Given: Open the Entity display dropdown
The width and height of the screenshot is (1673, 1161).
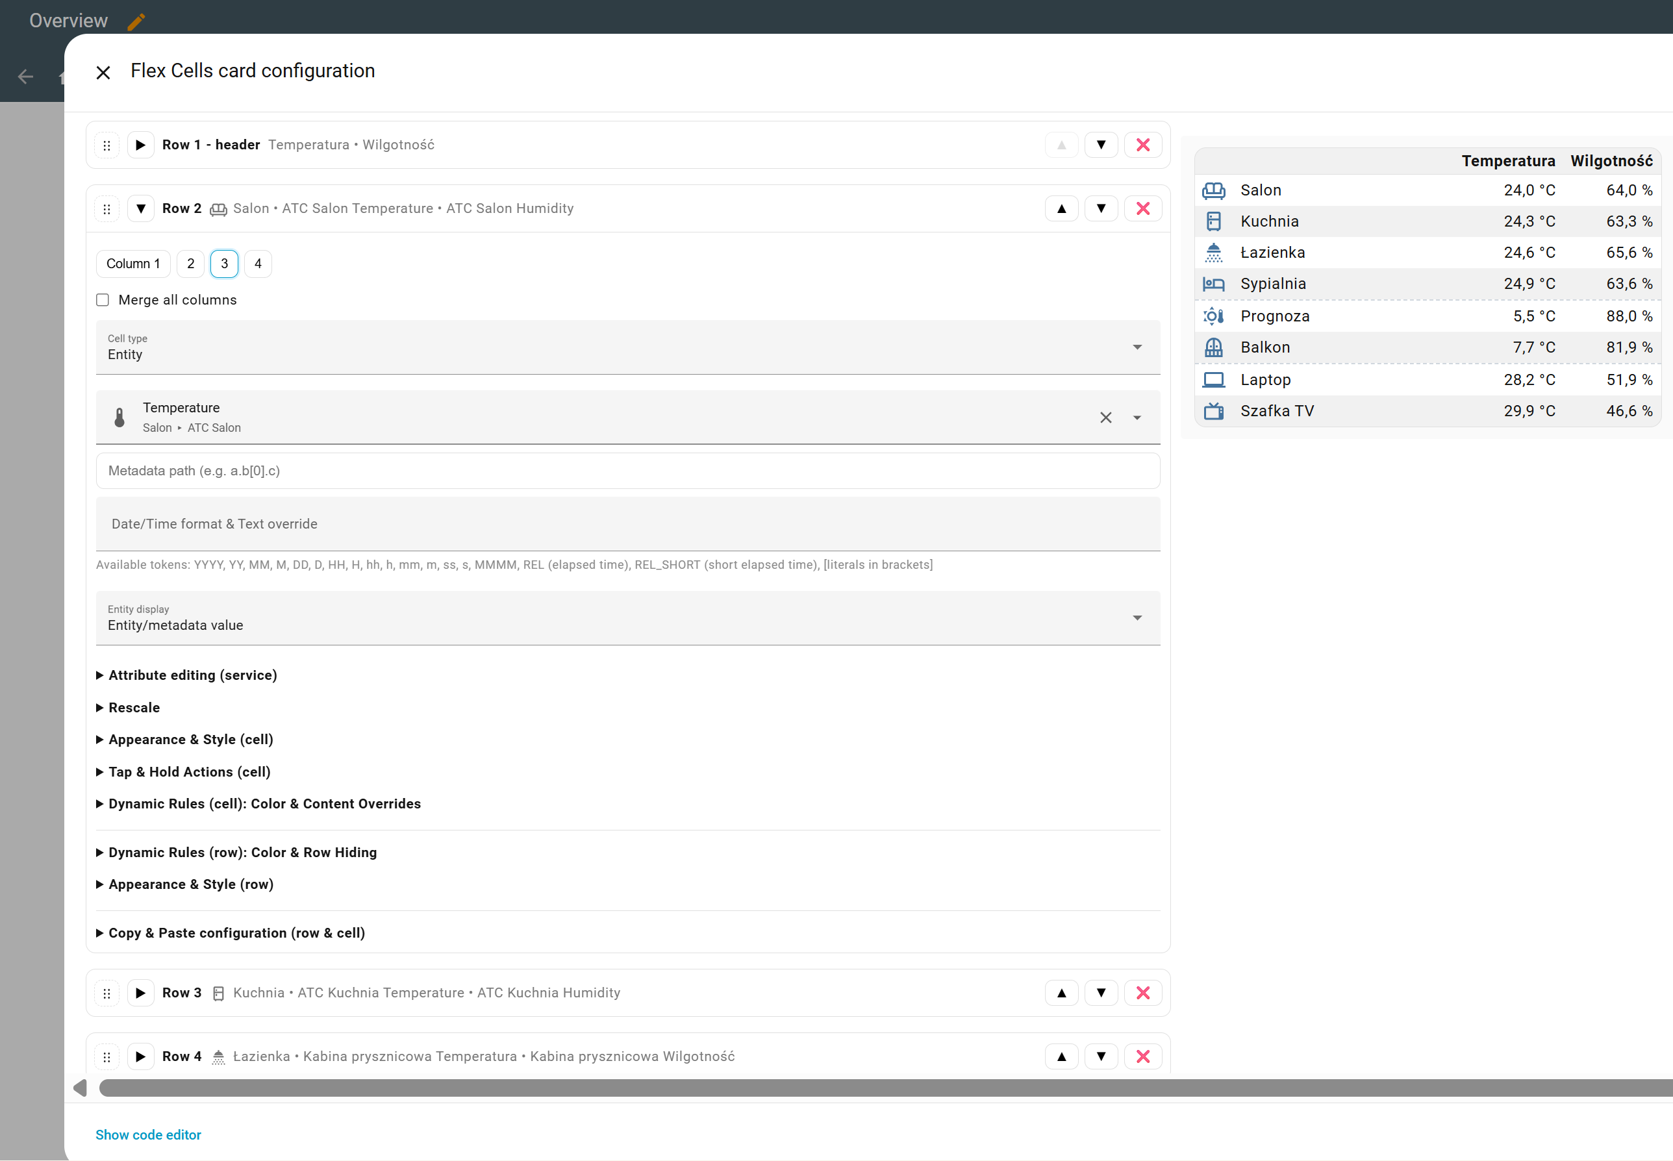Looking at the screenshot, I should tap(627, 618).
